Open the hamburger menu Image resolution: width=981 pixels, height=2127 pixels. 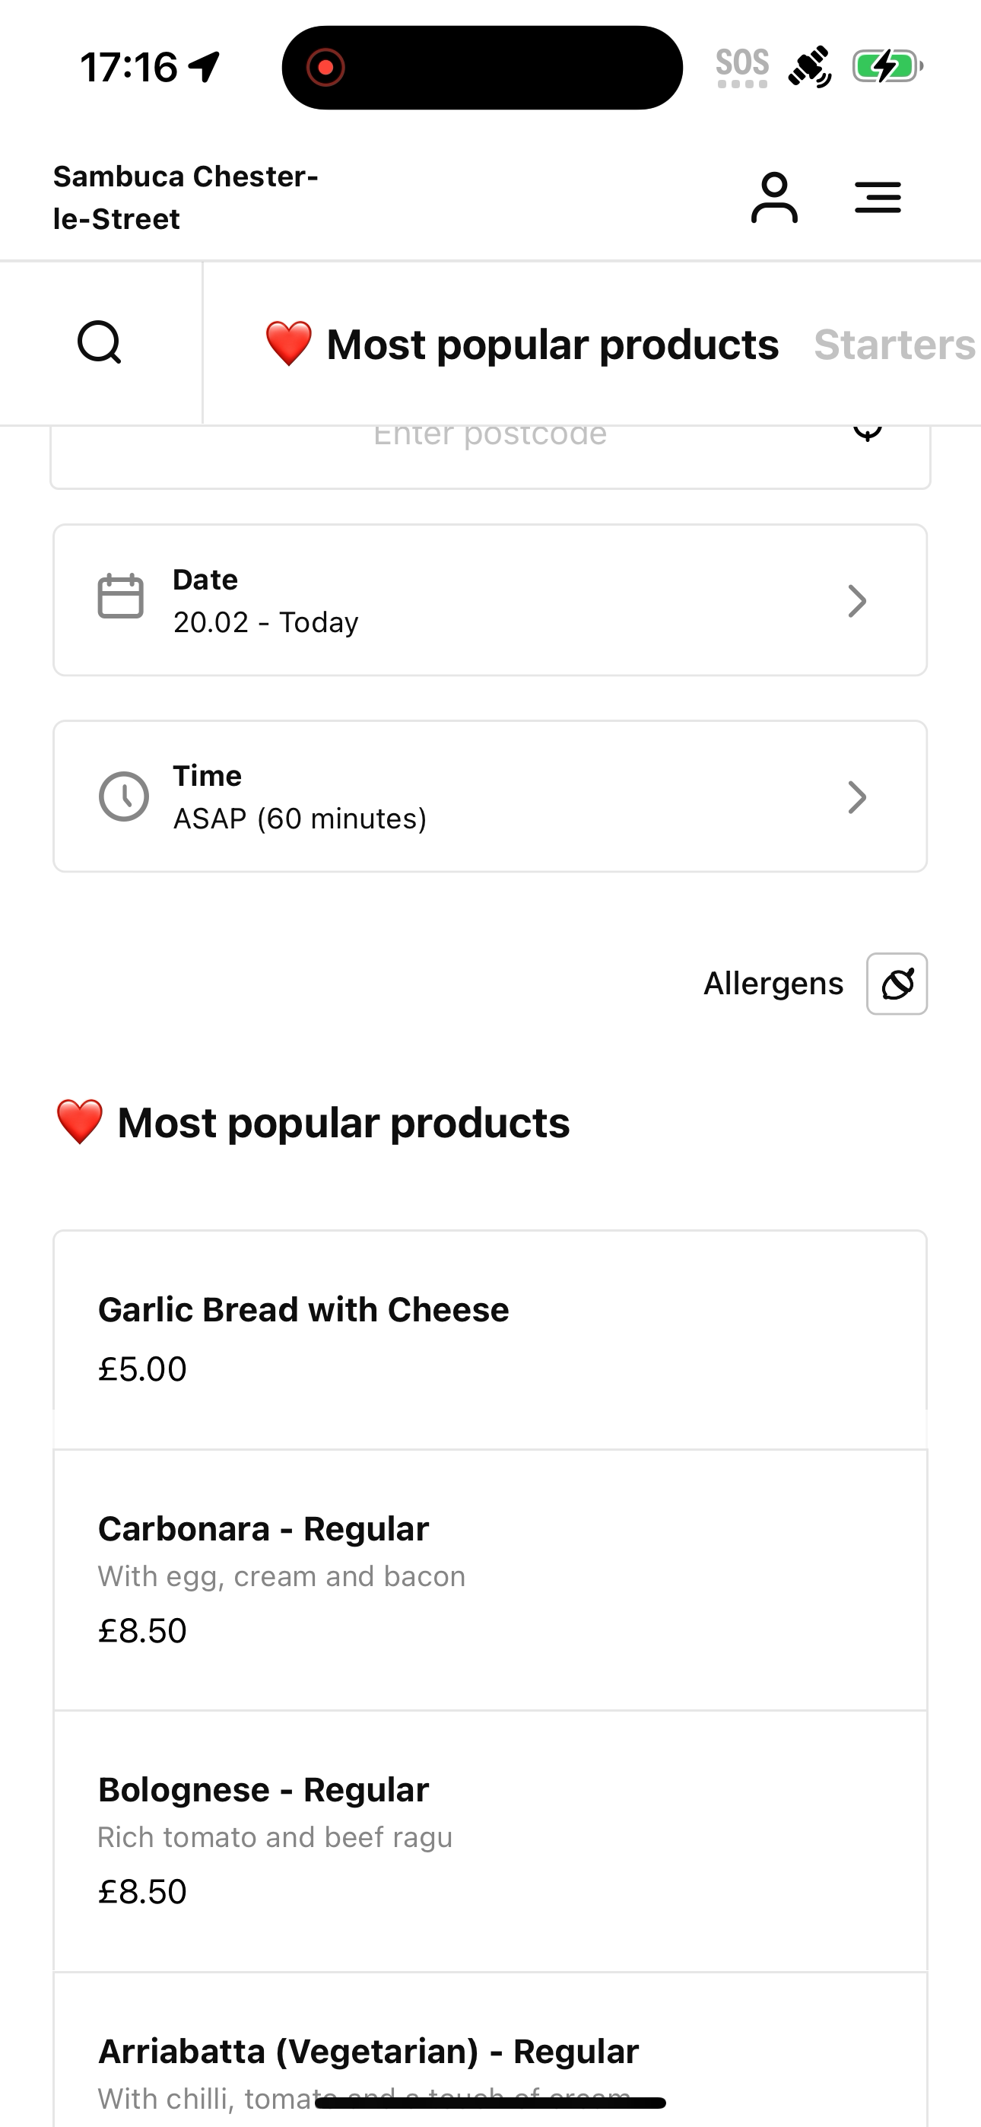click(878, 197)
